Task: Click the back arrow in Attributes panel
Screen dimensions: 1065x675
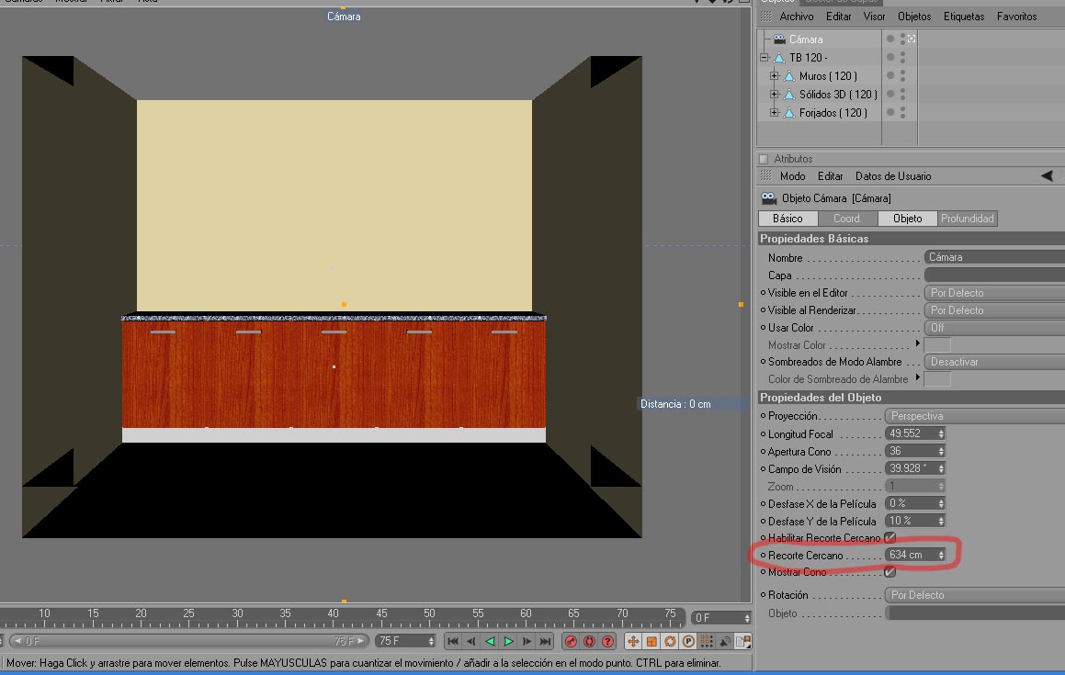Action: (x=1048, y=176)
